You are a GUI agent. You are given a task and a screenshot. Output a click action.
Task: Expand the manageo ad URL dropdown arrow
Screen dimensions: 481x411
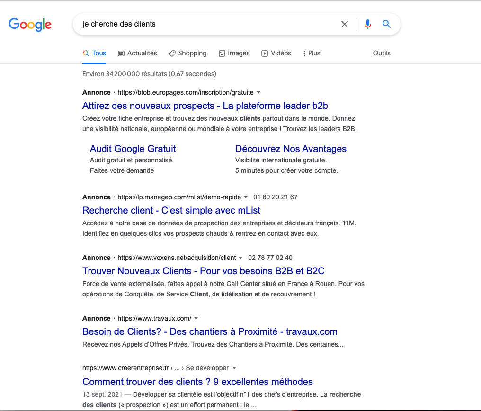click(x=245, y=197)
